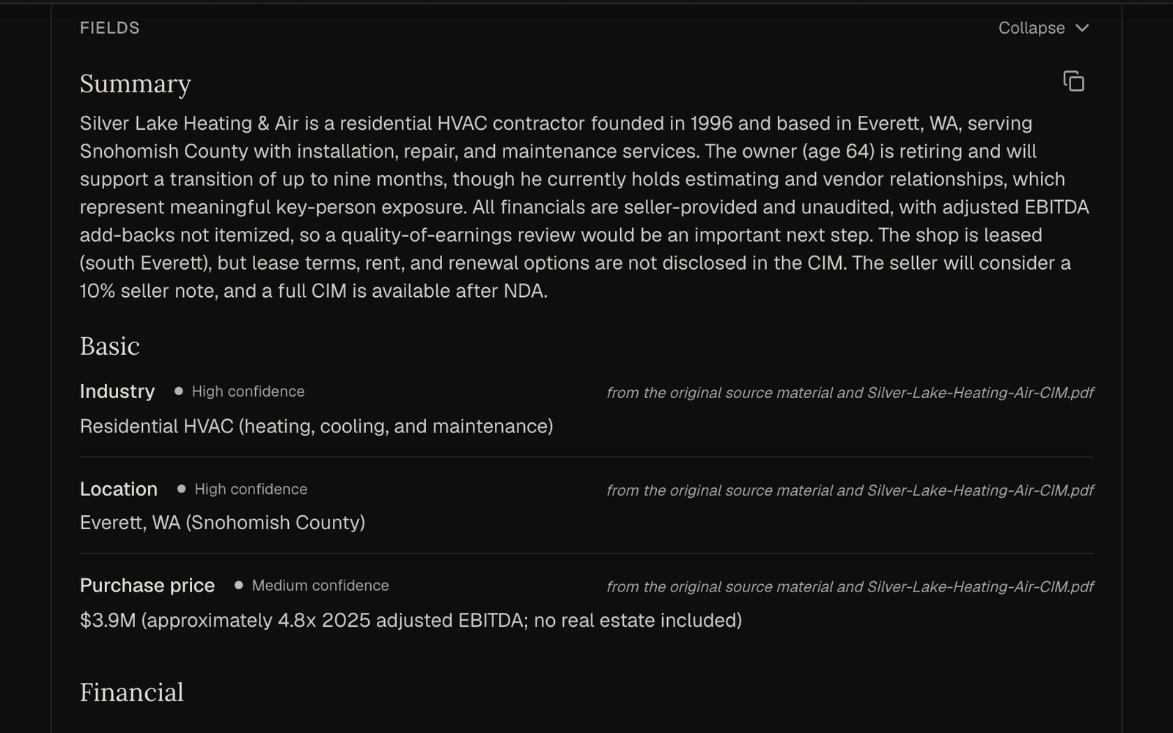Click the Collapse label
The image size is (1173, 733).
click(1032, 28)
